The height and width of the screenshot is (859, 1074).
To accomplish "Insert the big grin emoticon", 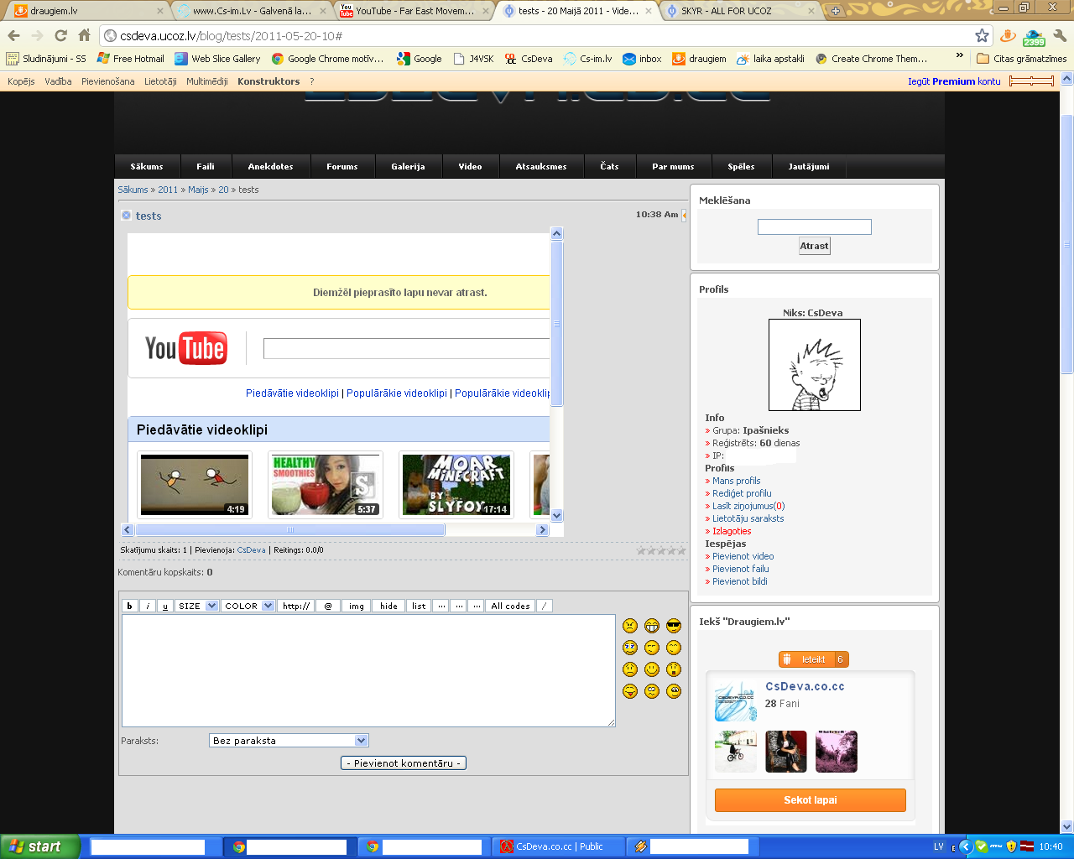I will (x=652, y=626).
